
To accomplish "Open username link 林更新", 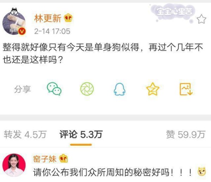I will click(x=47, y=18).
